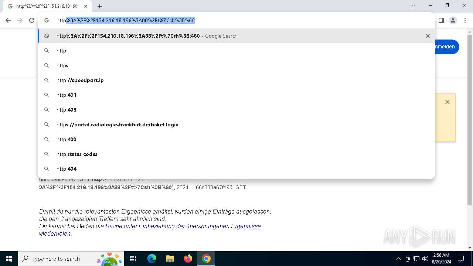Viewport: 473px width, 266px height.
Task: Open File Explorer from the taskbar
Action: pos(170,259)
